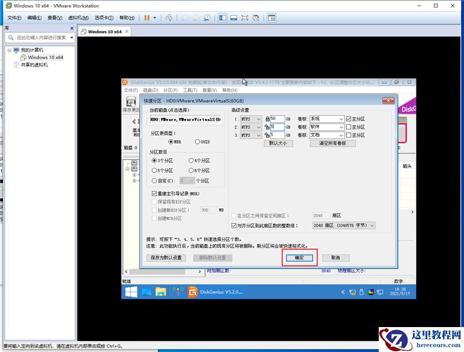This screenshot has width=464, height=352.
Task: Open file system dropdown for partition 3
Action: pos(251,135)
